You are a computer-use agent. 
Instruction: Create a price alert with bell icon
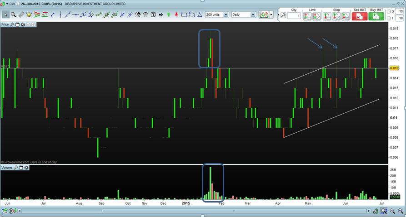pos(29,14)
